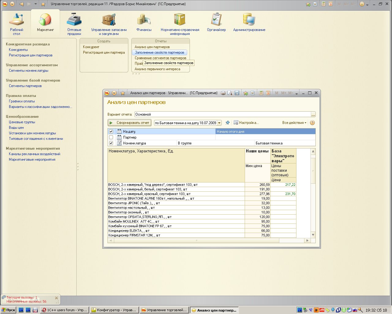Select Сравнение сегментов партнеров report
Screen dimensions: 392x314
pos(160,58)
